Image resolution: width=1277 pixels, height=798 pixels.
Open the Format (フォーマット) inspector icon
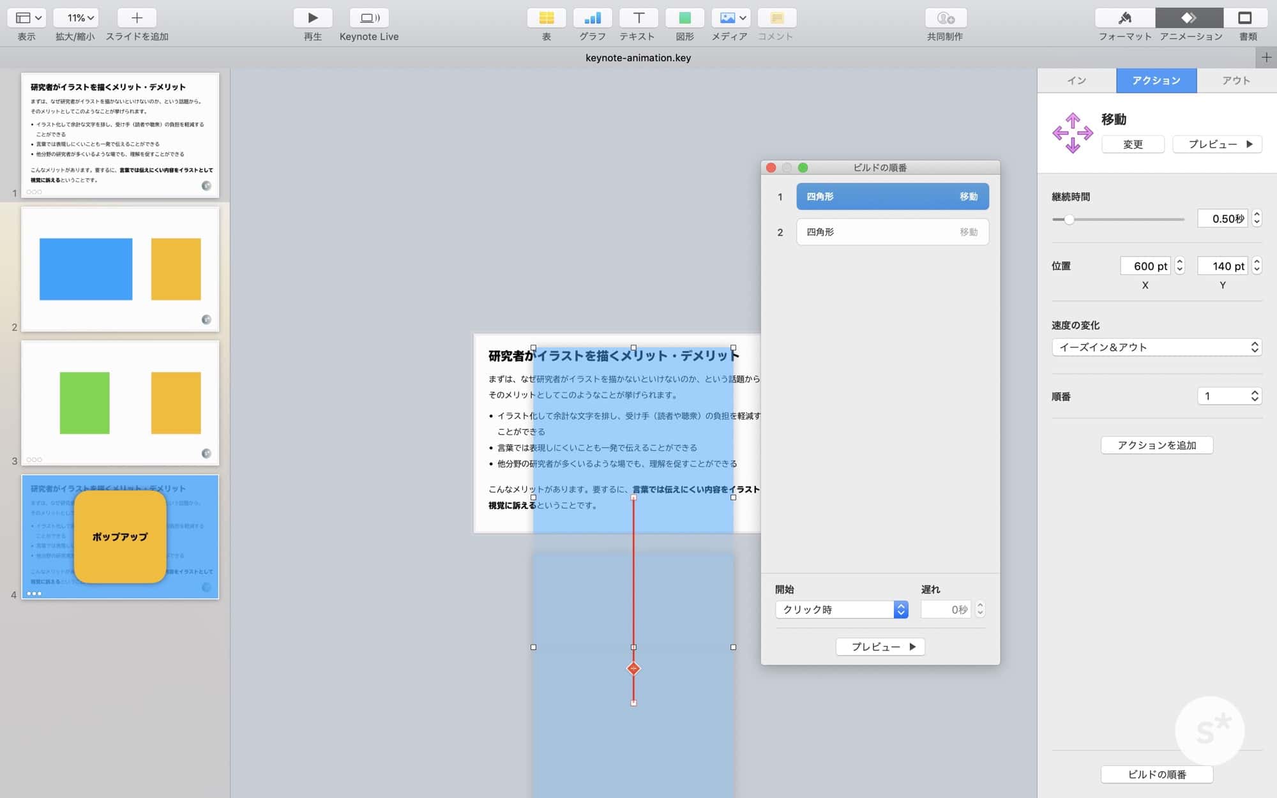point(1124,18)
